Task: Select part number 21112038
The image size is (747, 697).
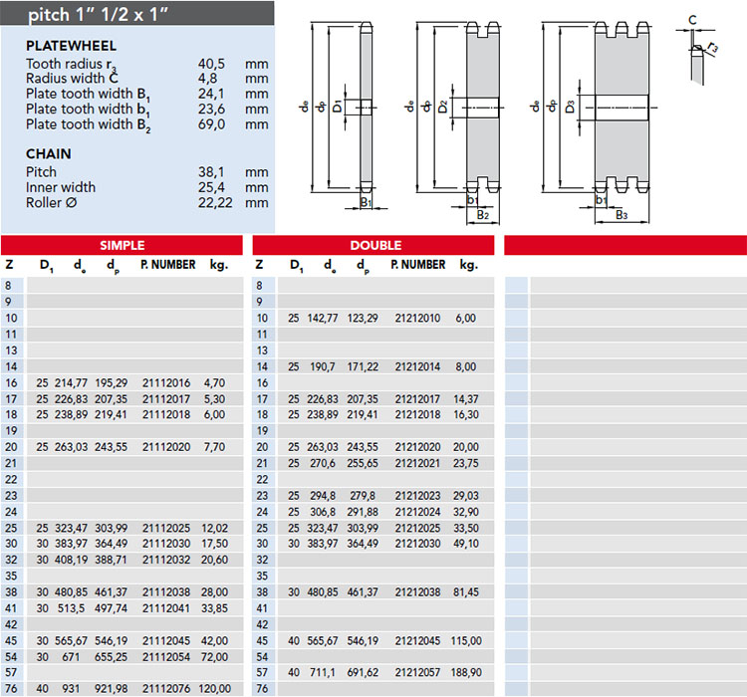Action: 166,591
